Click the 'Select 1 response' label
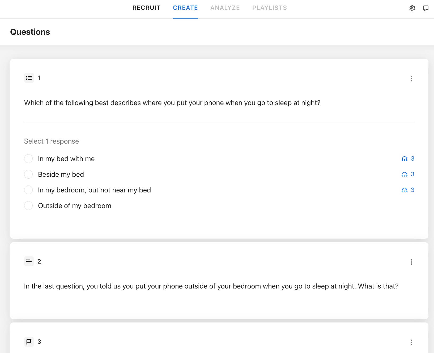 (52, 141)
